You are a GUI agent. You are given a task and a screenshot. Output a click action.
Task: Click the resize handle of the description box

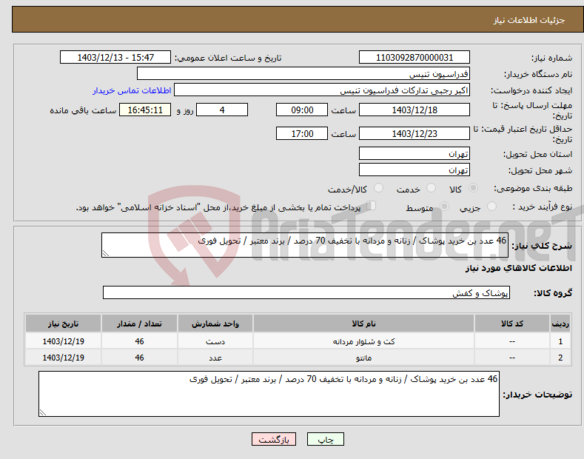coord(106,253)
